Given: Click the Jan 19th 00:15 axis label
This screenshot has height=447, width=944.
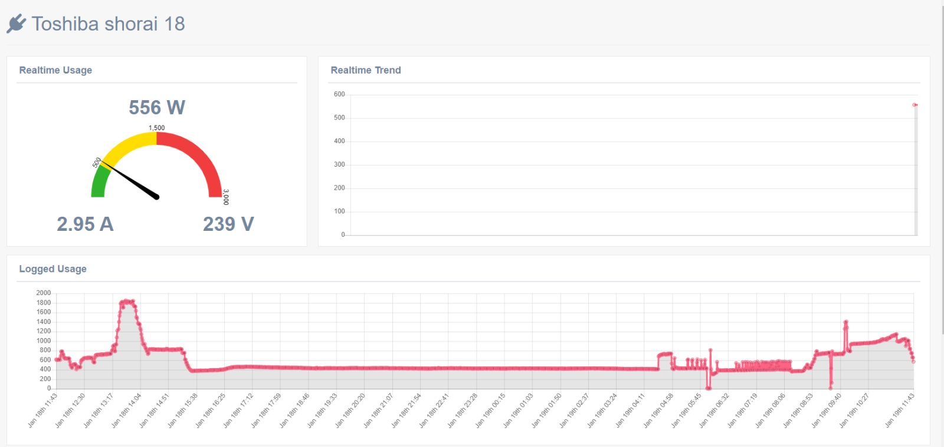Looking at the screenshot, I should coord(490,410).
